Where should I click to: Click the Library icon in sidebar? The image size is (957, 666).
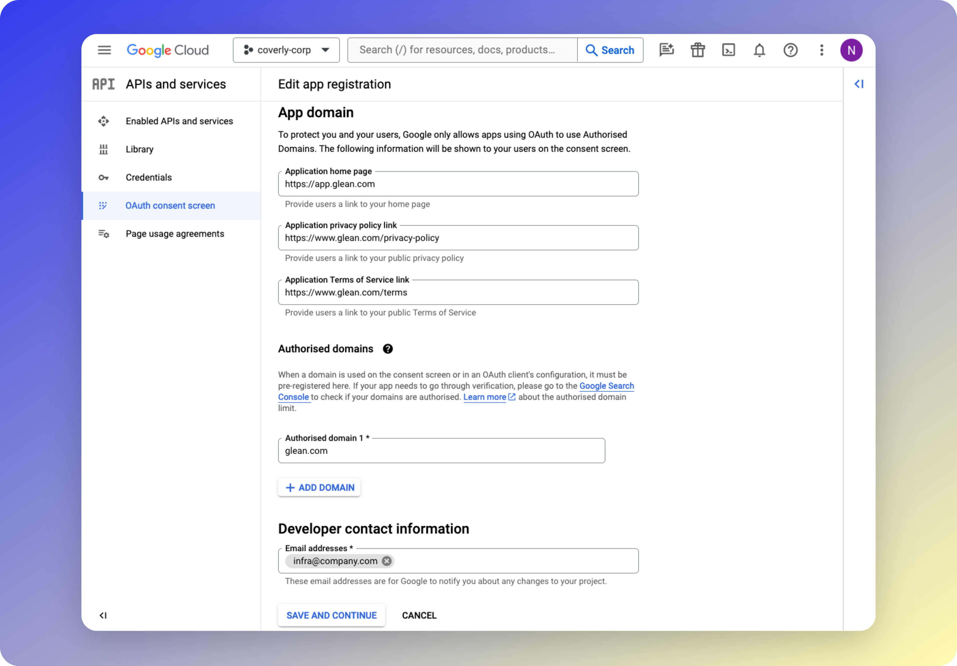pos(103,149)
